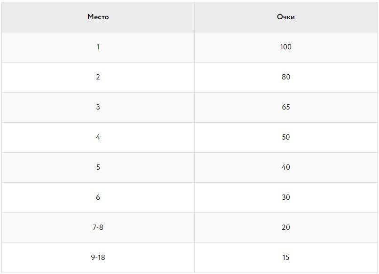Viewport: 379px width, 274px height.
Task: Click the Очки column header
Action: click(286, 17)
